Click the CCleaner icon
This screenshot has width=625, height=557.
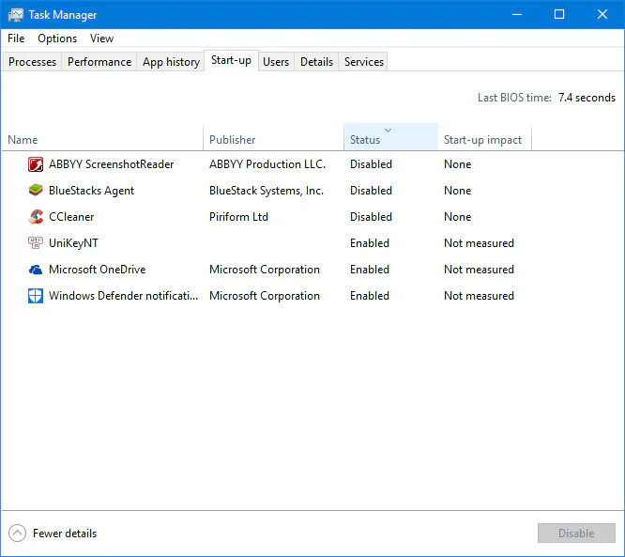tap(36, 217)
